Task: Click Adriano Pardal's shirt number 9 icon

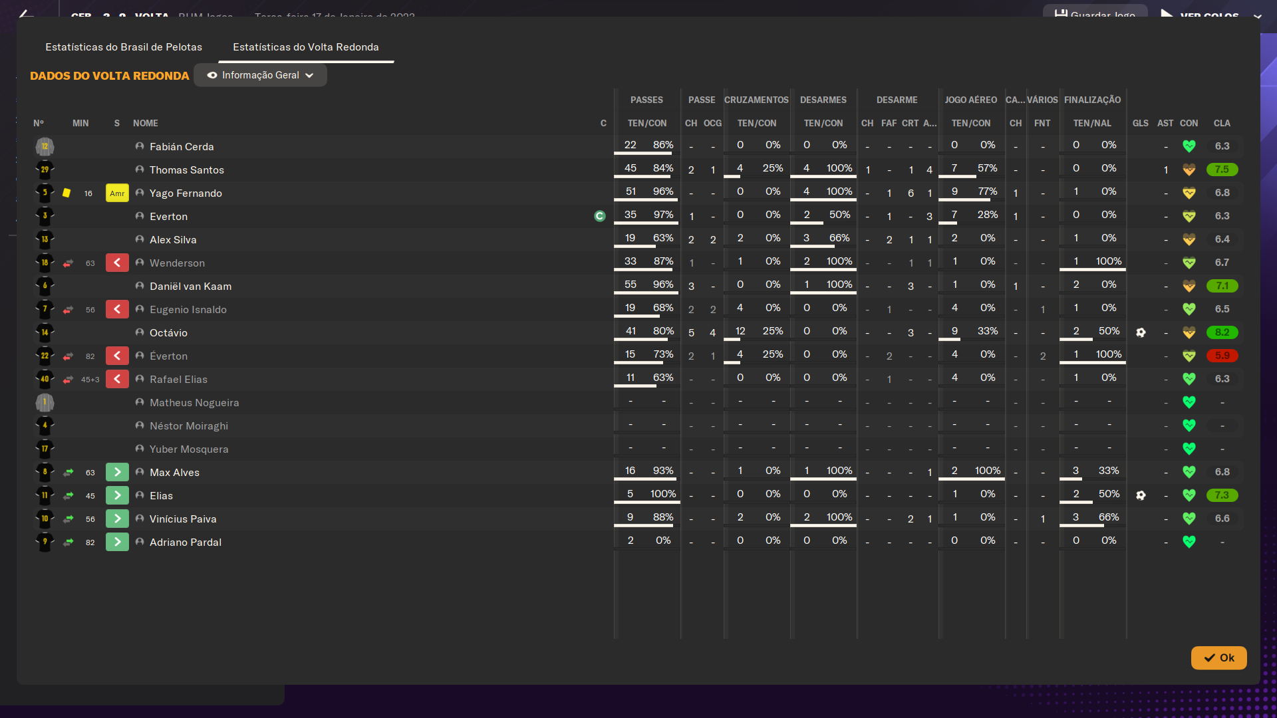Action: click(45, 542)
